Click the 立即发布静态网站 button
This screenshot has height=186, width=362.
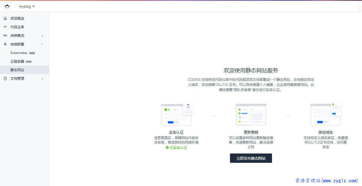pos(251,158)
